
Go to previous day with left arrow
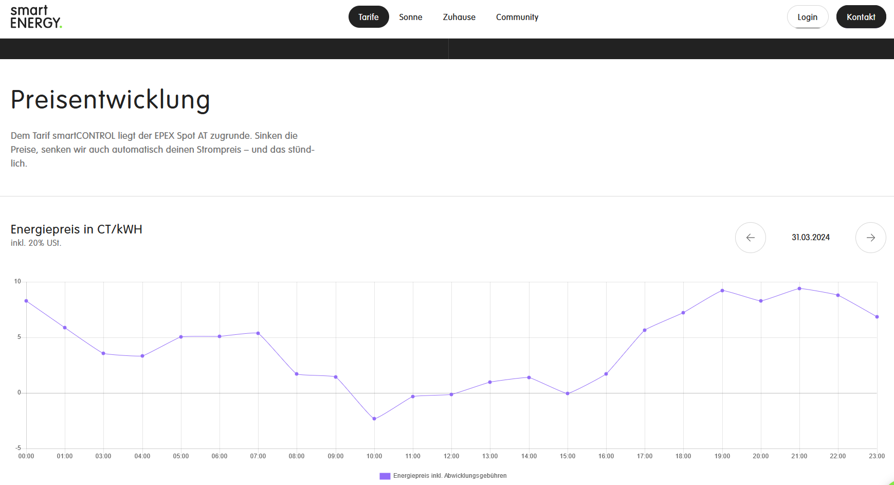pyautogui.click(x=750, y=238)
